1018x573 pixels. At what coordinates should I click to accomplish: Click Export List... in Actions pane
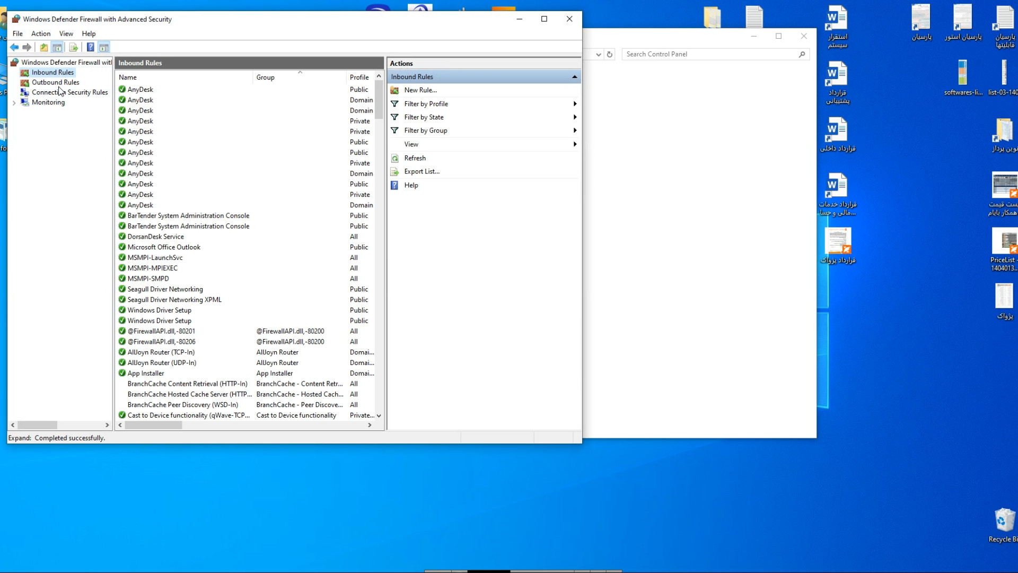pyautogui.click(x=422, y=171)
